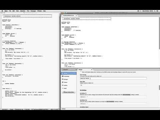Click the Font Size input field
The width and height of the screenshot is (160, 120).
(113, 85)
